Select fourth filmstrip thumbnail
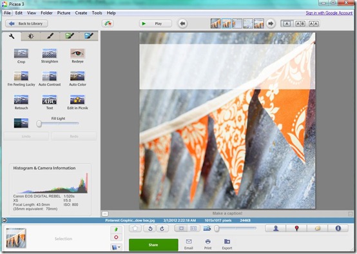 [248, 23]
